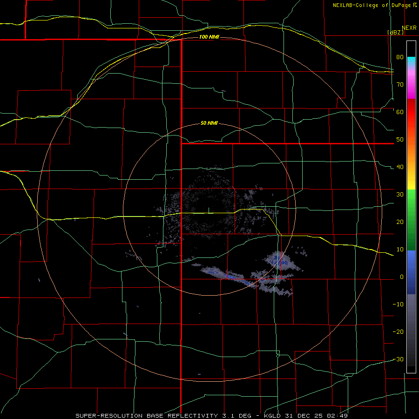This screenshot has width=419, height=419.
Task: Click the '100 NMI' range ring label
Action: tap(209, 37)
